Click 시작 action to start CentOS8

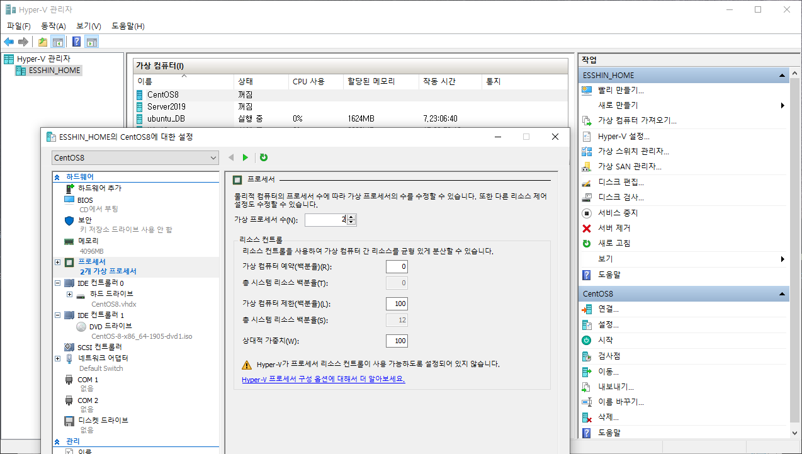coord(606,340)
